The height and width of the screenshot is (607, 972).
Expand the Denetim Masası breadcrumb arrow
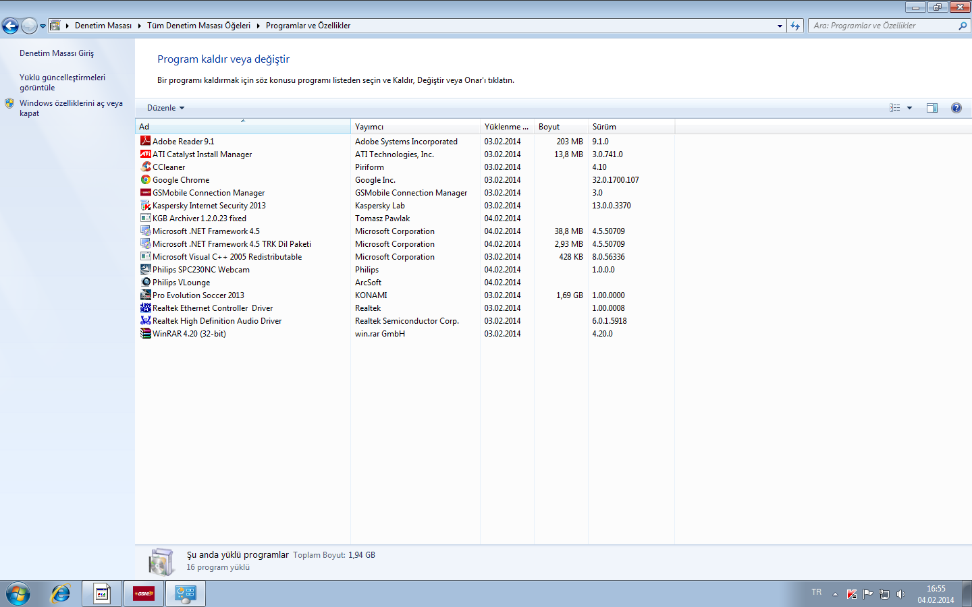tap(140, 26)
